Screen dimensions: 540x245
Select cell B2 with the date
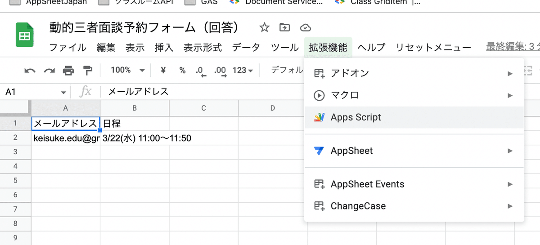click(x=135, y=138)
